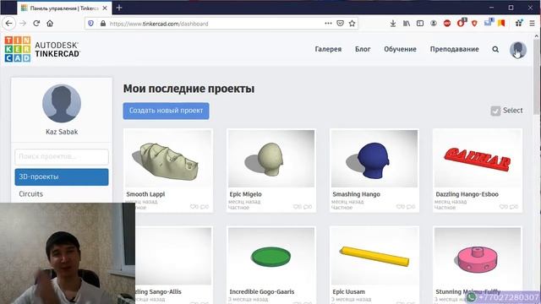Go back with browser back arrow

pos(8,24)
